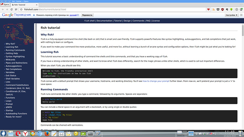Click the fish ASCII art logo
The width and height of the screenshot is (244, 137).
pyautogui.click(x=18, y=34)
